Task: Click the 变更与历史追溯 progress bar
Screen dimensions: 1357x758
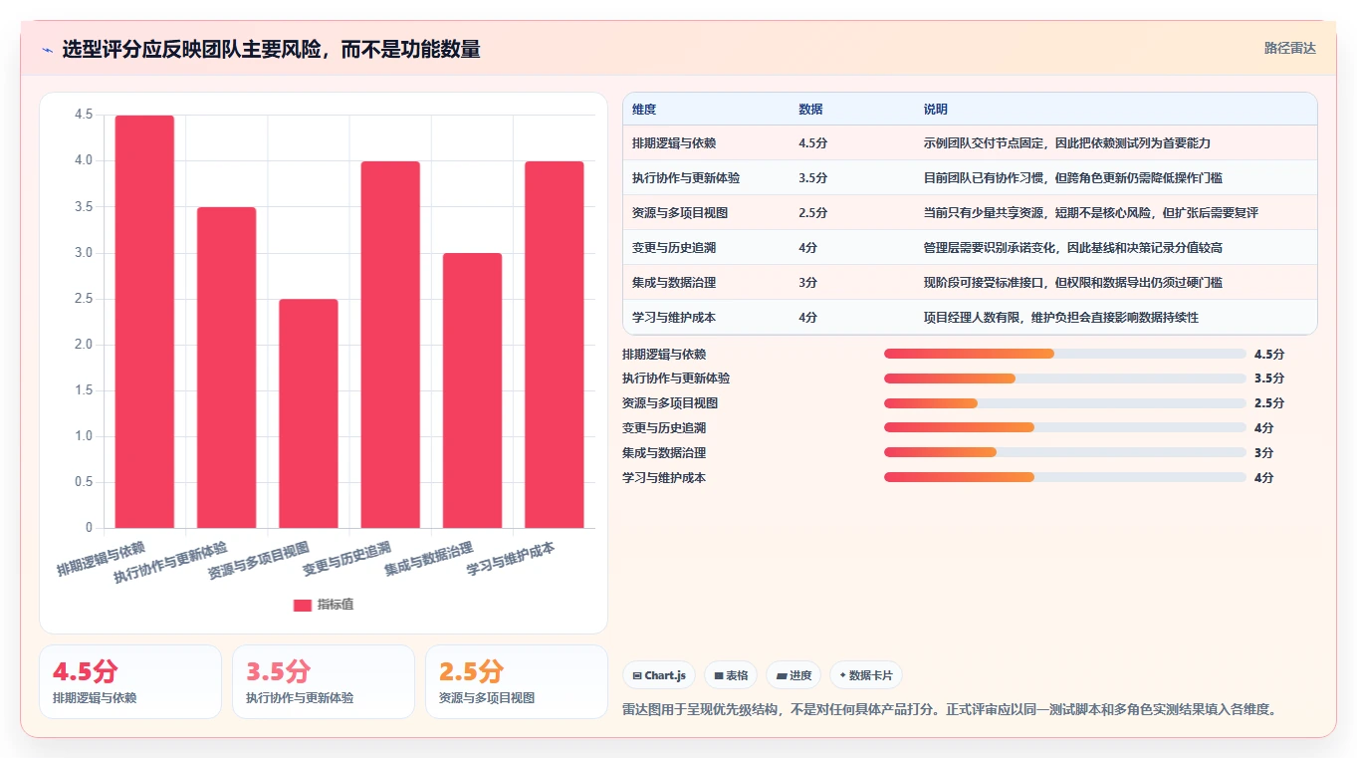Action: pos(1065,427)
